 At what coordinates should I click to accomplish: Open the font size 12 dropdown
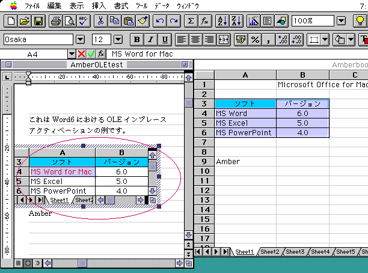click(118, 40)
